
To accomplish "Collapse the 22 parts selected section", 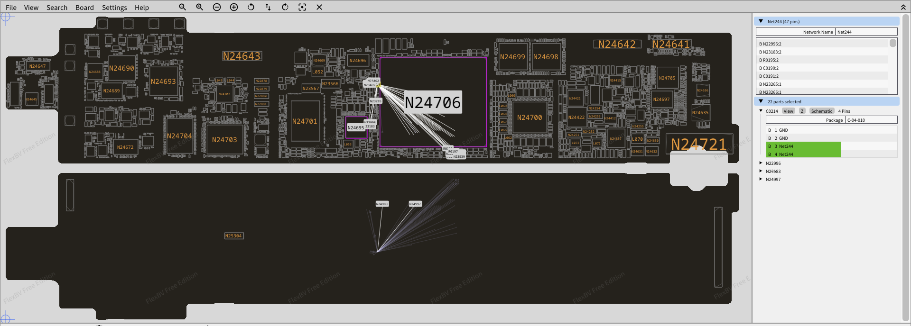I will pyautogui.click(x=761, y=101).
